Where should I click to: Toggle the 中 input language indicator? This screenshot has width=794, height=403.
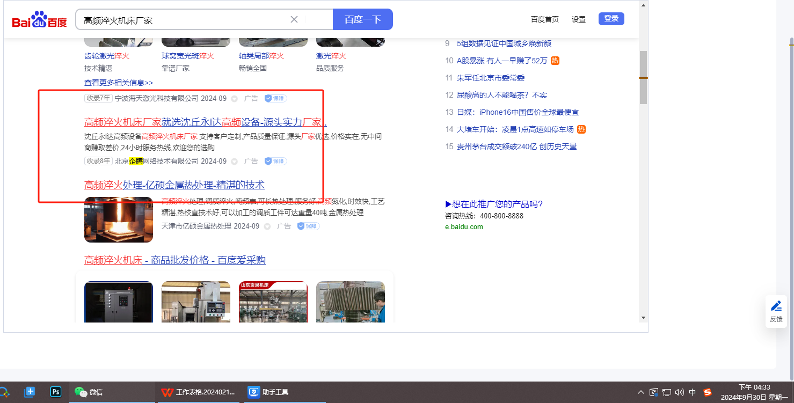coord(693,392)
